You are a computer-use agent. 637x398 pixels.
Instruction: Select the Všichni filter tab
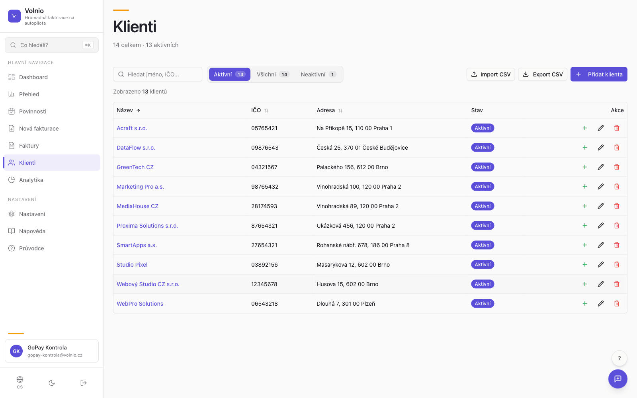click(273, 74)
